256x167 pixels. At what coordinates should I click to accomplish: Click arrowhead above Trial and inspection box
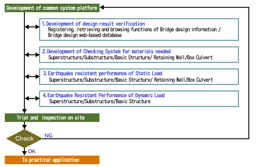24,111
